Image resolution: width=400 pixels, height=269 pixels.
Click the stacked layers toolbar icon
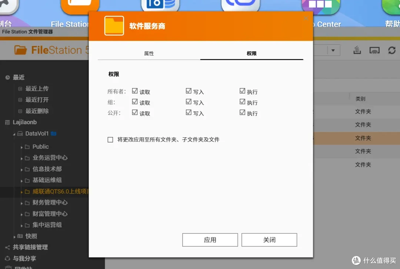pos(357,50)
